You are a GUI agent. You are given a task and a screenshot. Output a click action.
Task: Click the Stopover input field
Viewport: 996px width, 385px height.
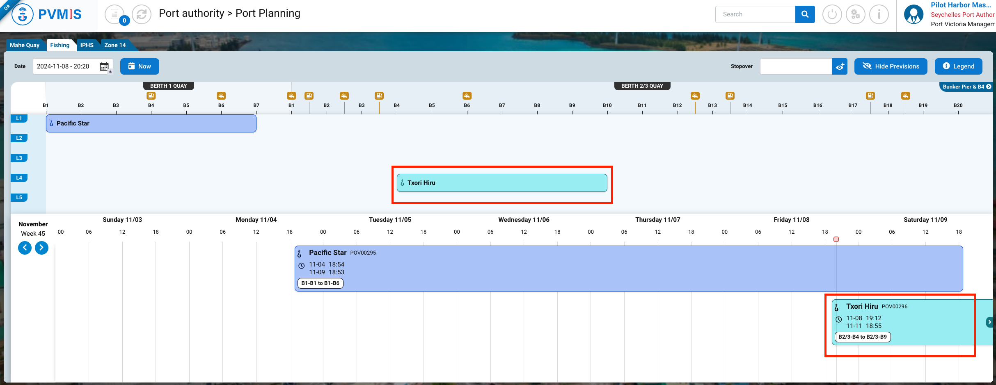(796, 66)
